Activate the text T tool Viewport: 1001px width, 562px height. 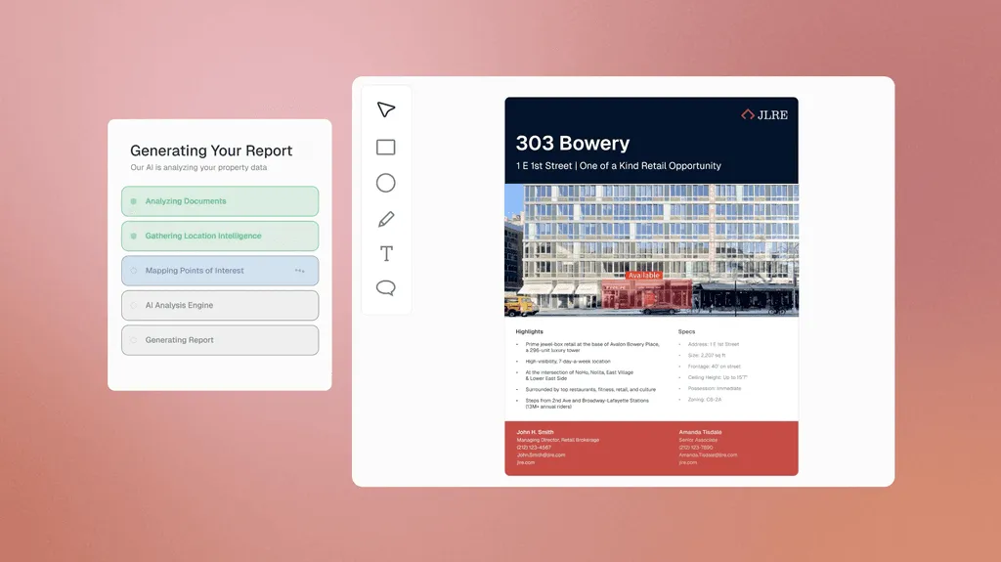coord(386,253)
